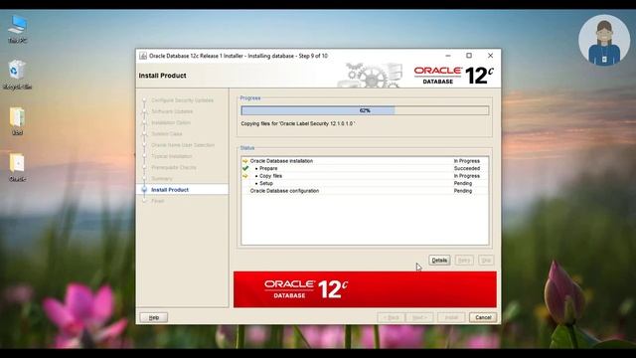This screenshot has height=358, width=636.
Task: Select the Summary step
Action: point(162,179)
